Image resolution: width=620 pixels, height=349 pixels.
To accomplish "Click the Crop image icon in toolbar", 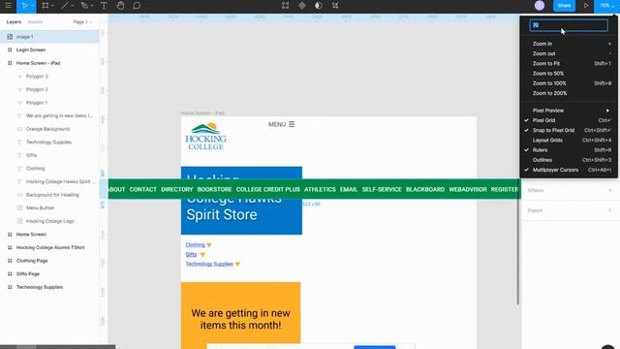I will coord(285,6).
